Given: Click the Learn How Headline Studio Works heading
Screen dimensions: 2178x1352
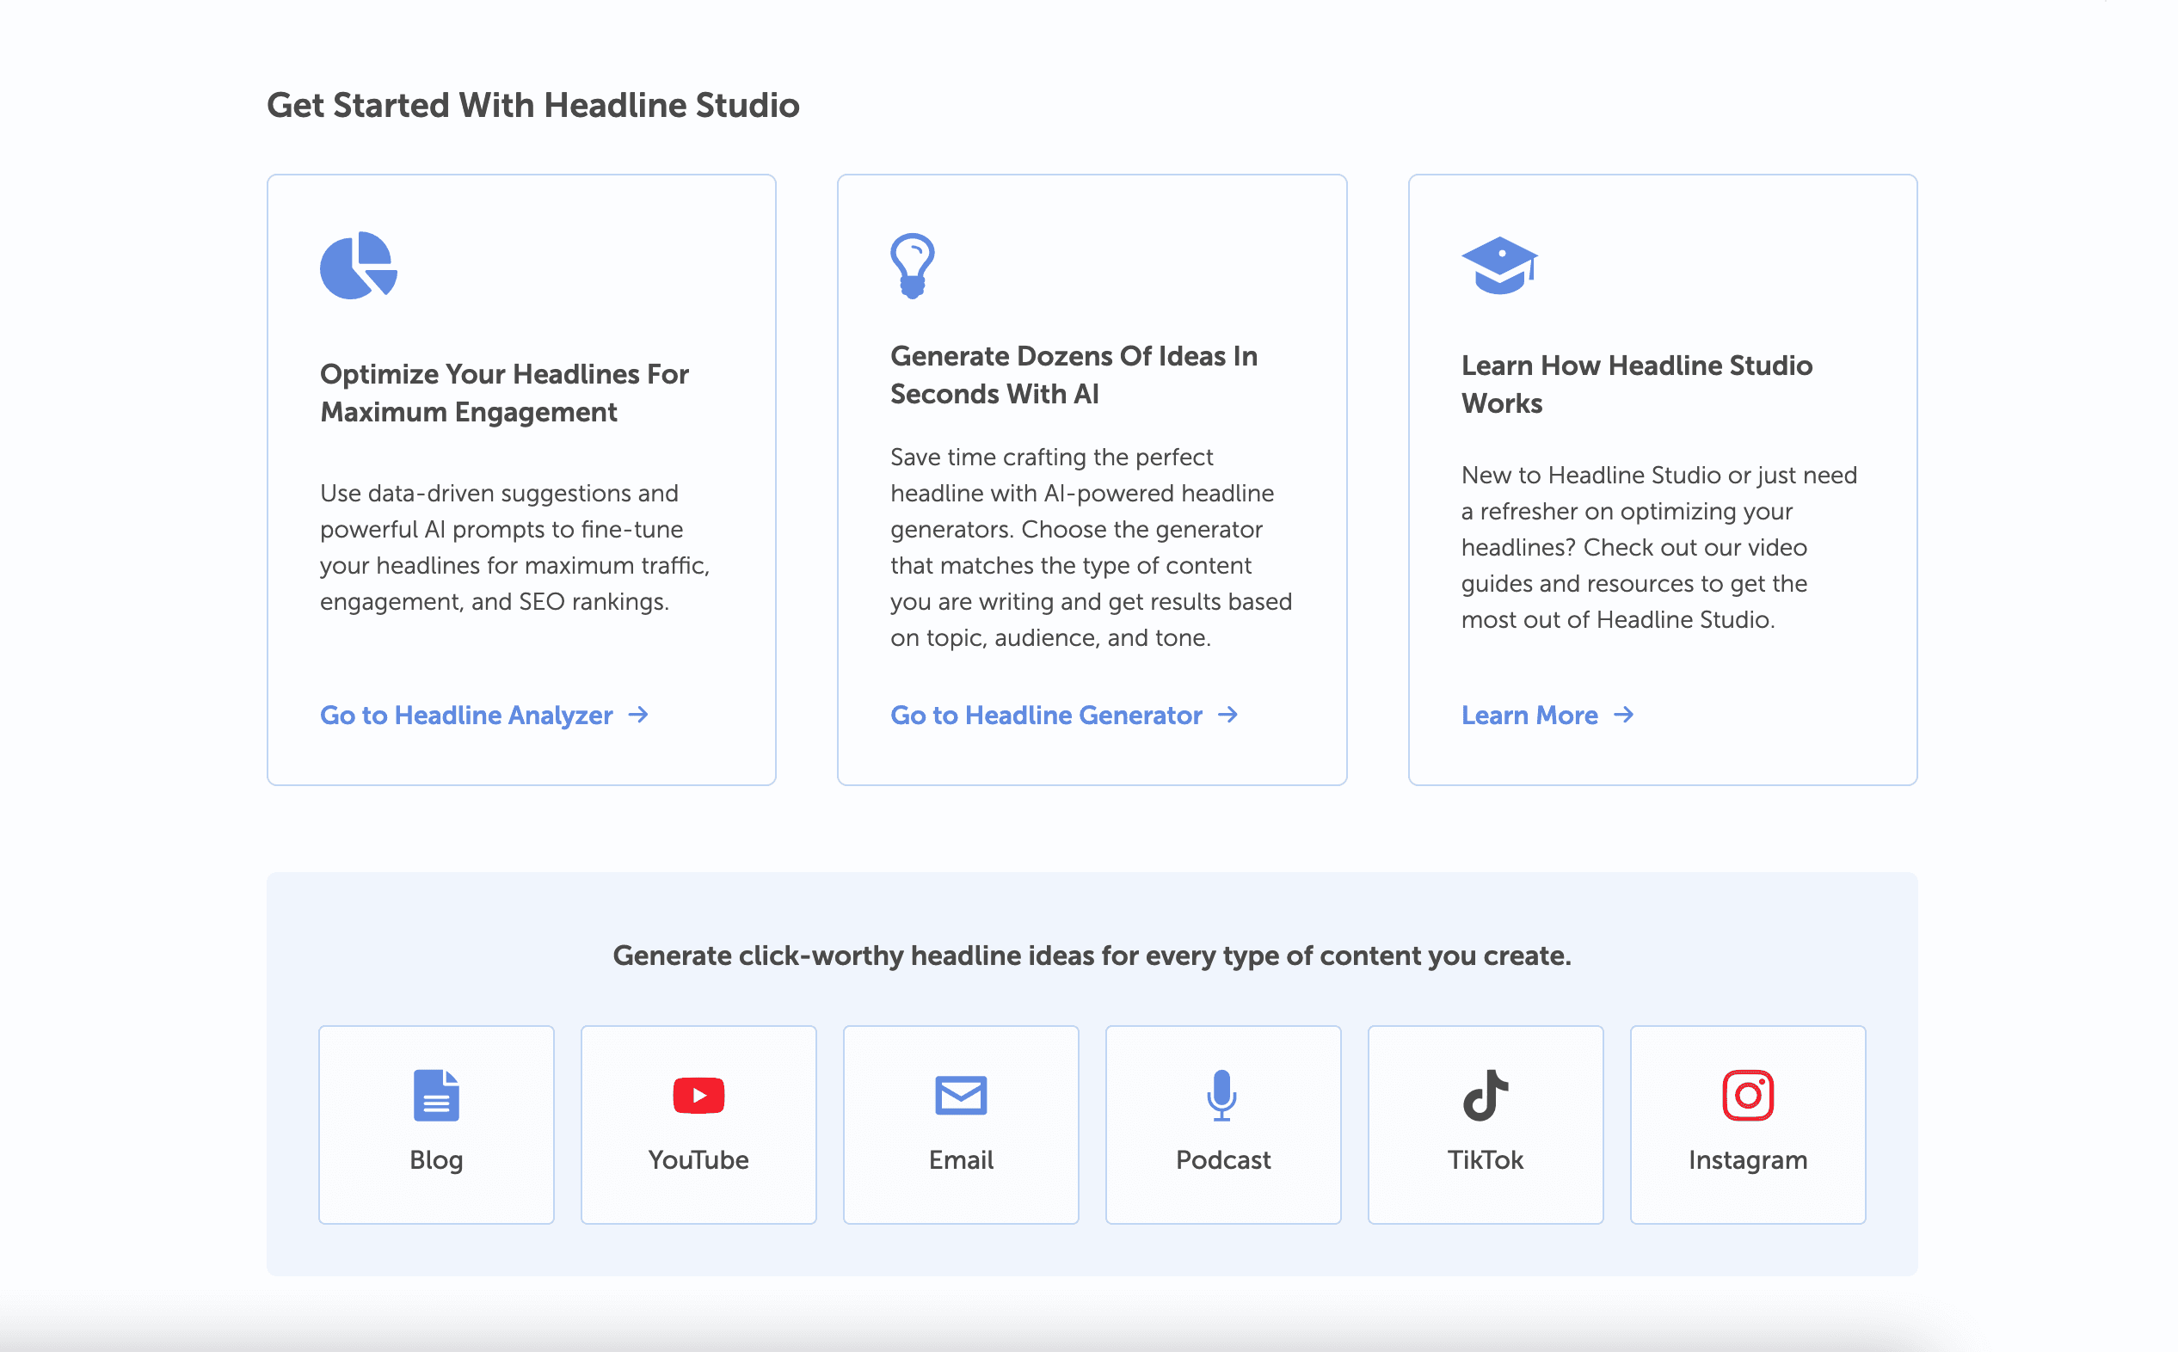Looking at the screenshot, I should point(1636,384).
